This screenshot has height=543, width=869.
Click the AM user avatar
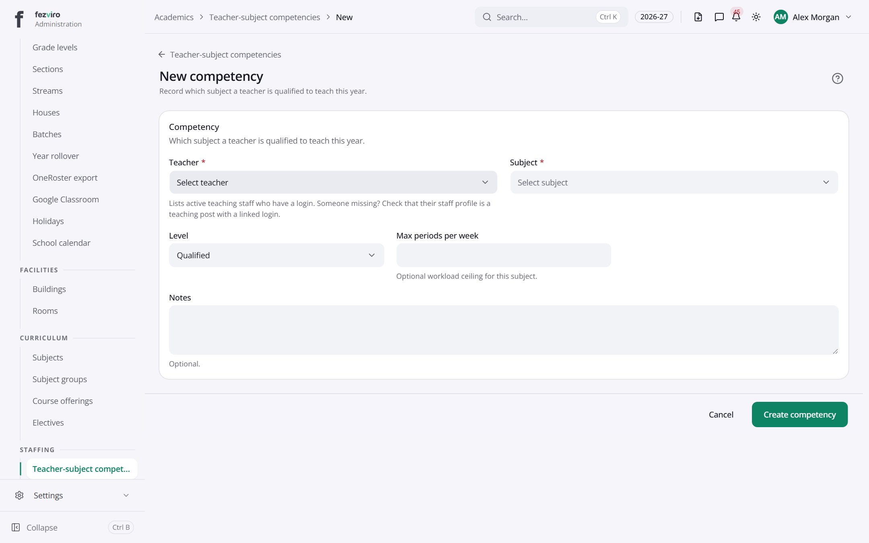point(780,17)
